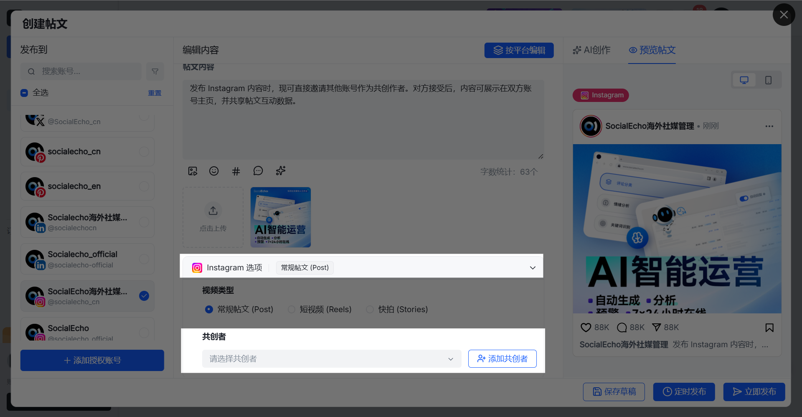
Task: Toggle the 全选 select-all checkbox
Action: coord(24,93)
